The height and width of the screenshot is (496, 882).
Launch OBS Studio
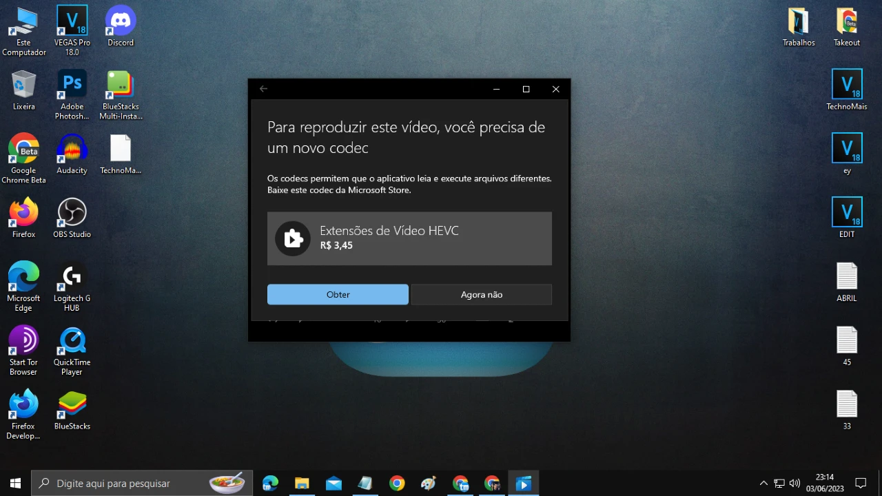coord(72,210)
